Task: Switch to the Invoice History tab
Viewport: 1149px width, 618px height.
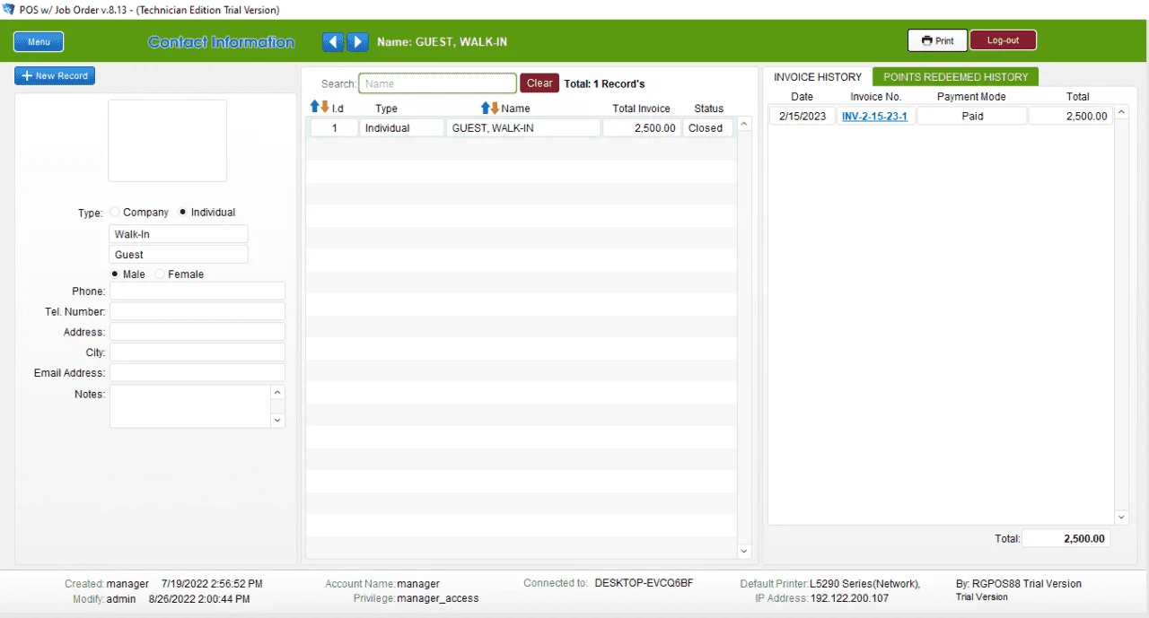Action: click(818, 77)
